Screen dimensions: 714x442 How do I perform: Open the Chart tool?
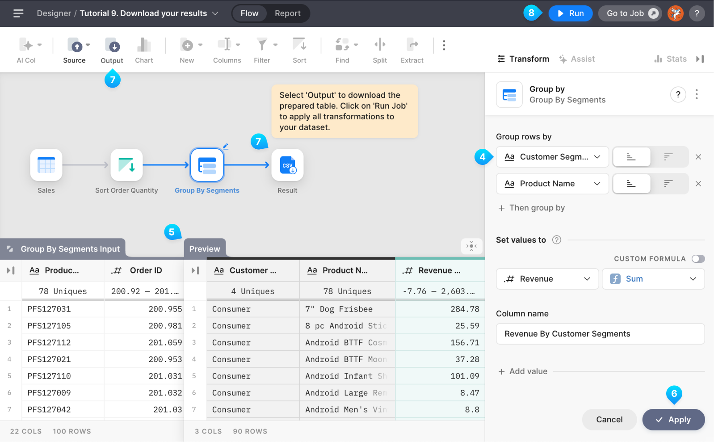tap(144, 46)
